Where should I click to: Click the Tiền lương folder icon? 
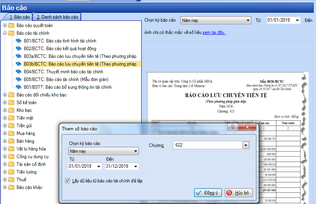tap(11, 172)
